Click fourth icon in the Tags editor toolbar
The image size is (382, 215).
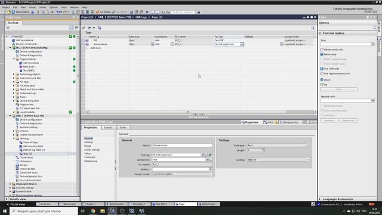[x=100, y=28]
